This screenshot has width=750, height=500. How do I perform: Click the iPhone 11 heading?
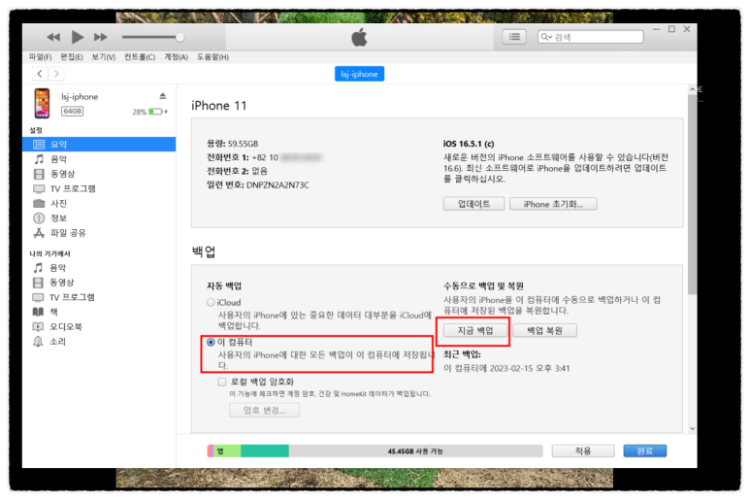click(219, 106)
